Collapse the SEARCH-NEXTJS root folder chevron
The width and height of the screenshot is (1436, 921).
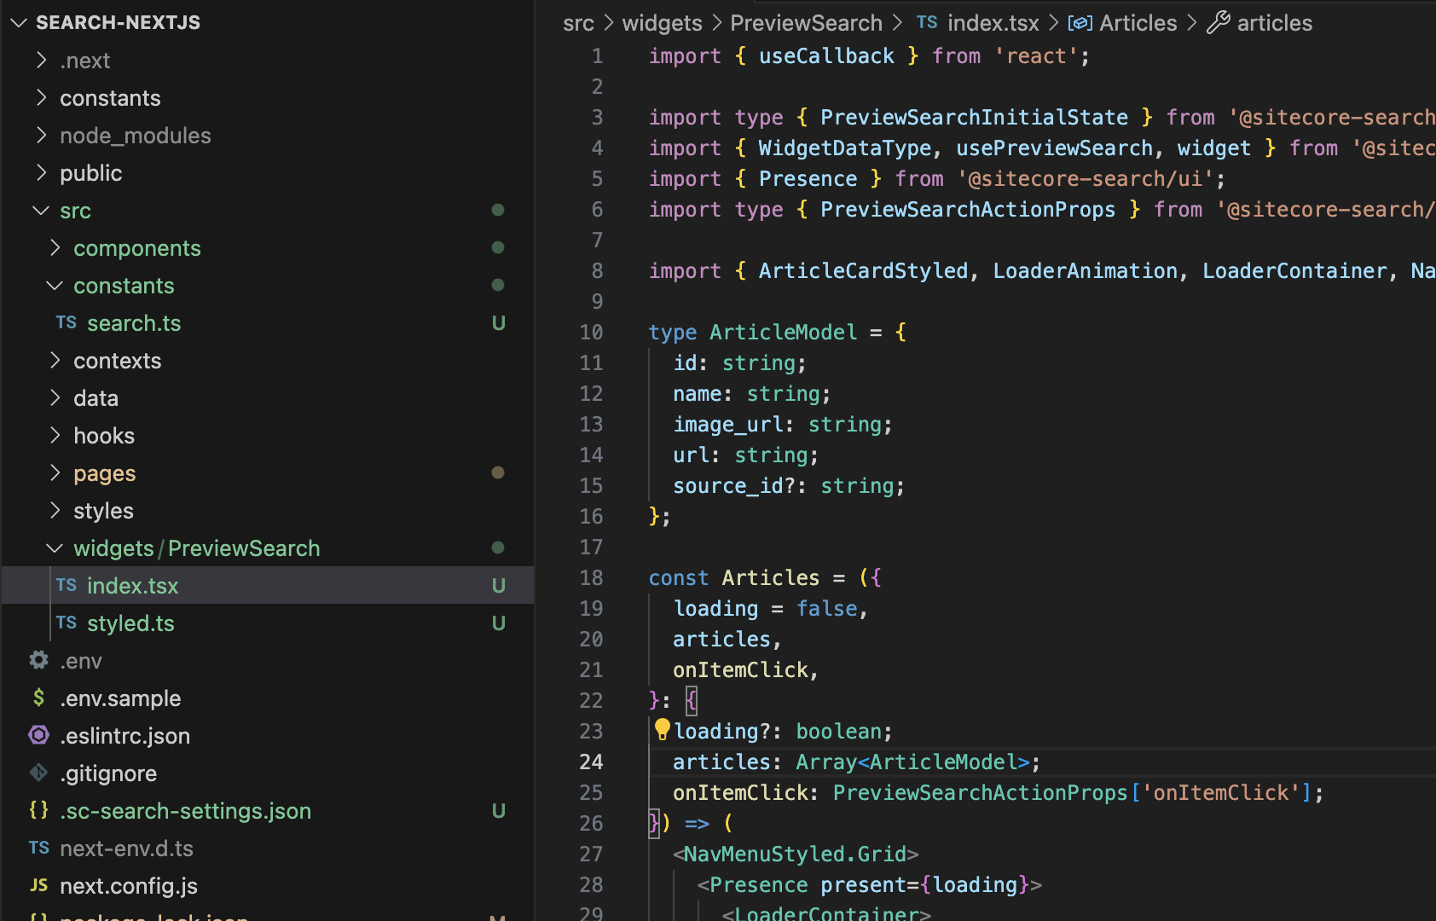point(19,23)
